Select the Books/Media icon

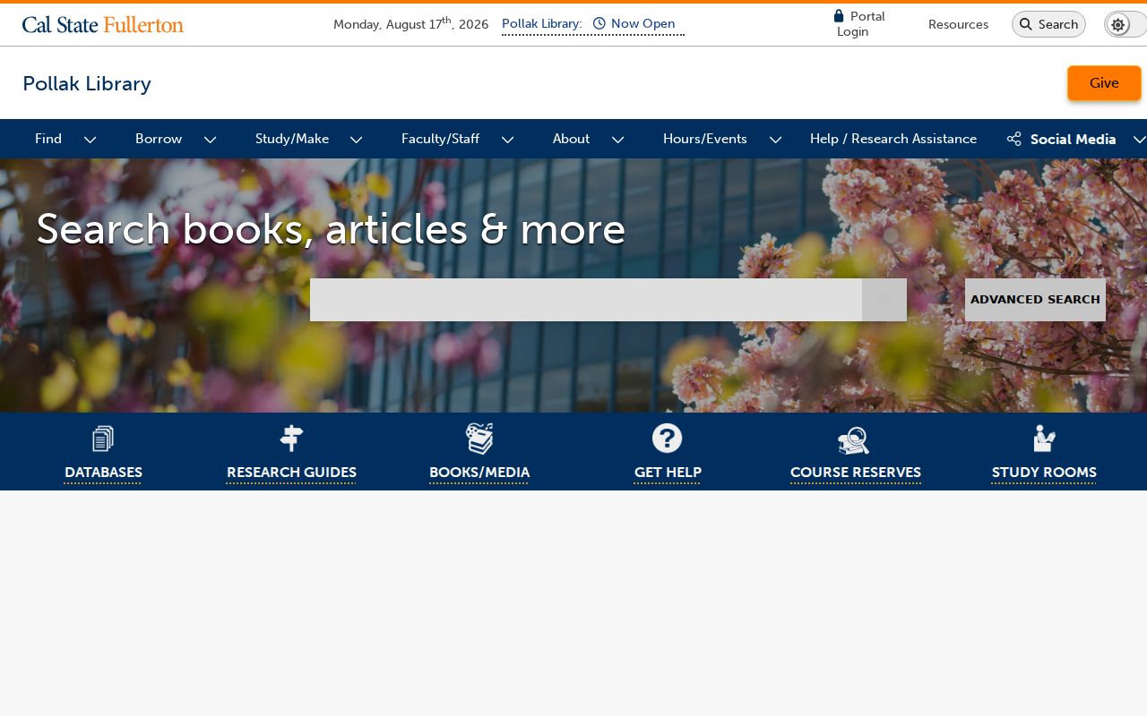click(479, 439)
